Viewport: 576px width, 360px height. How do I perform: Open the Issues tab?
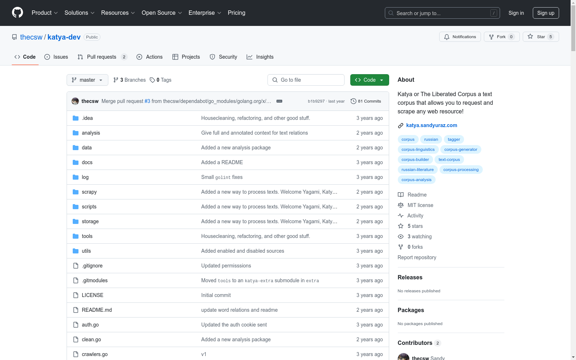tap(56, 57)
